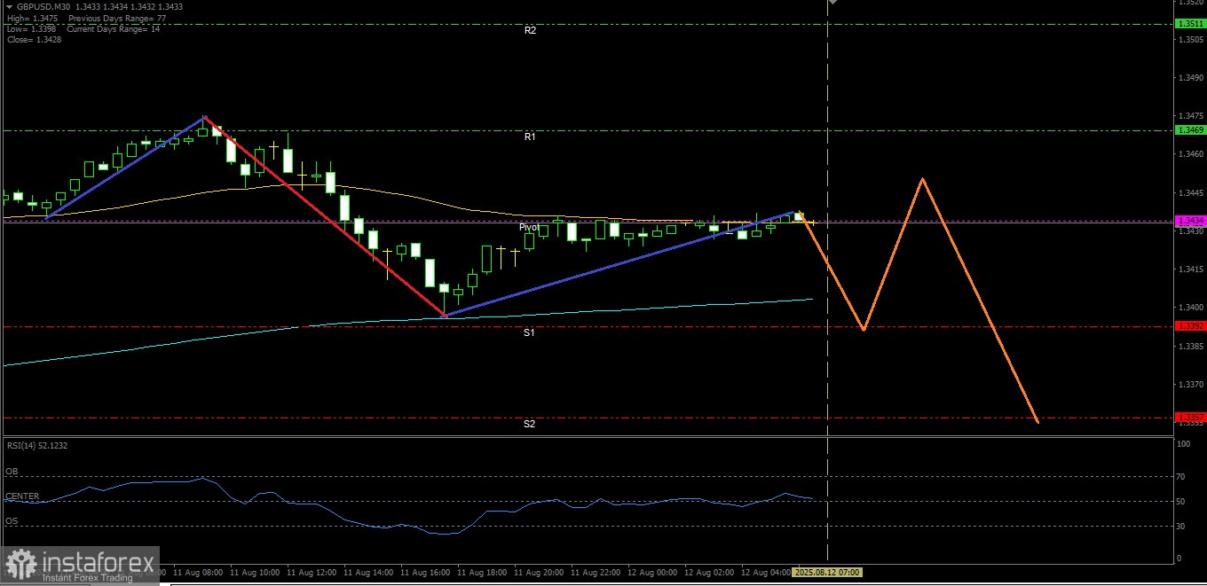Click the red 1.3392 price tag
This screenshot has width=1207, height=586.
[1190, 326]
